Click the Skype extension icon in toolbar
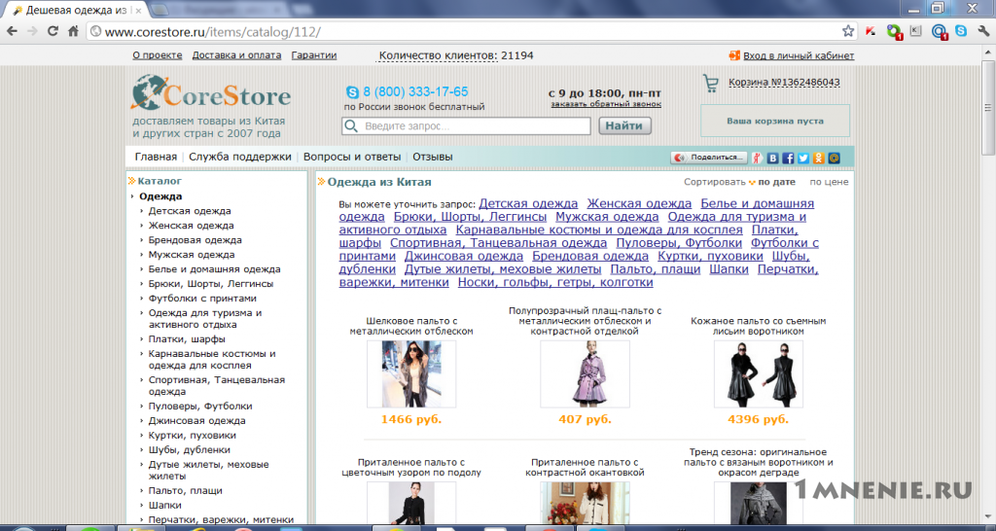Screen dimensions: 996x531 click(961, 30)
